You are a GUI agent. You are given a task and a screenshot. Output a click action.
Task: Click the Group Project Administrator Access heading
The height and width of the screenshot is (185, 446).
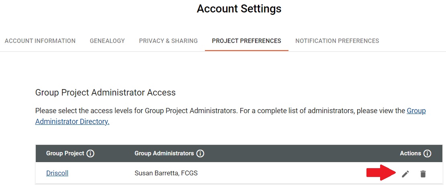point(105,93)
